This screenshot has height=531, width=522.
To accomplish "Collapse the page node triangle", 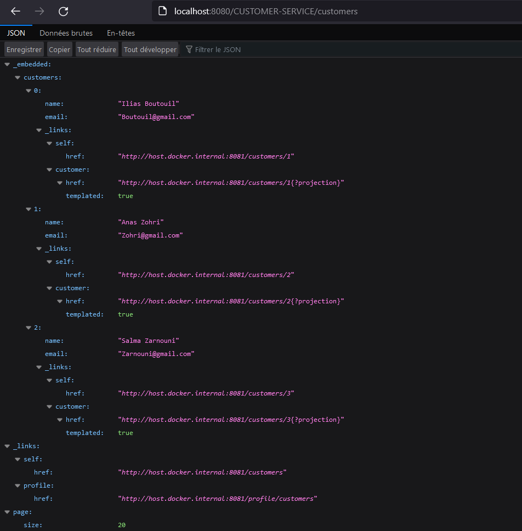I will coord(7,511).
